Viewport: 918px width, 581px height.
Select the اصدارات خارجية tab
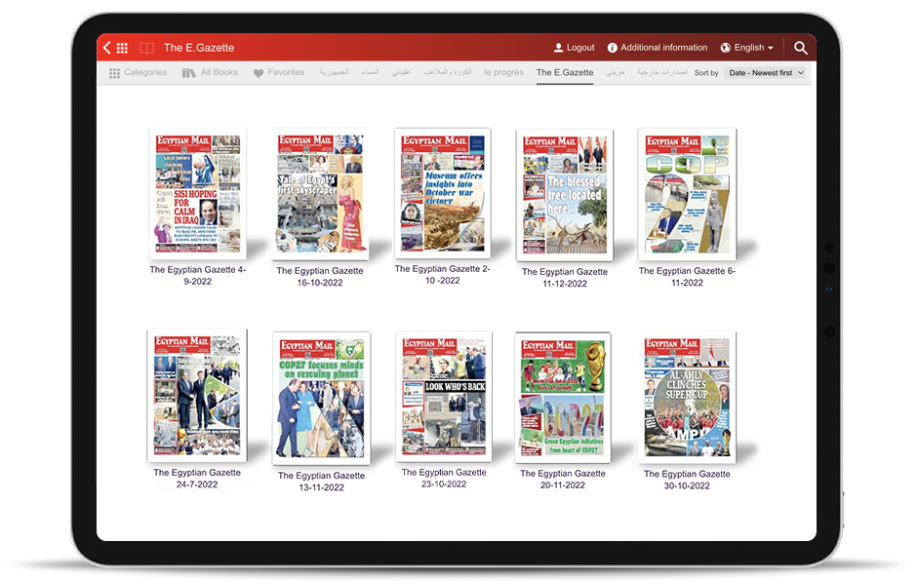662,72
